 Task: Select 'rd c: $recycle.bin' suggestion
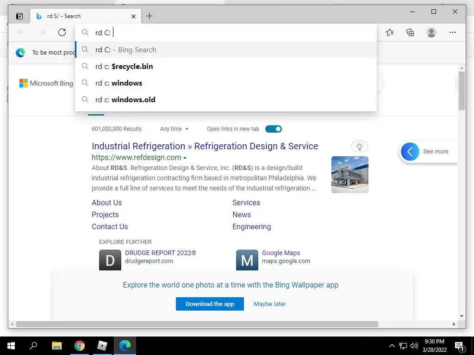click(x=226, y=67)
